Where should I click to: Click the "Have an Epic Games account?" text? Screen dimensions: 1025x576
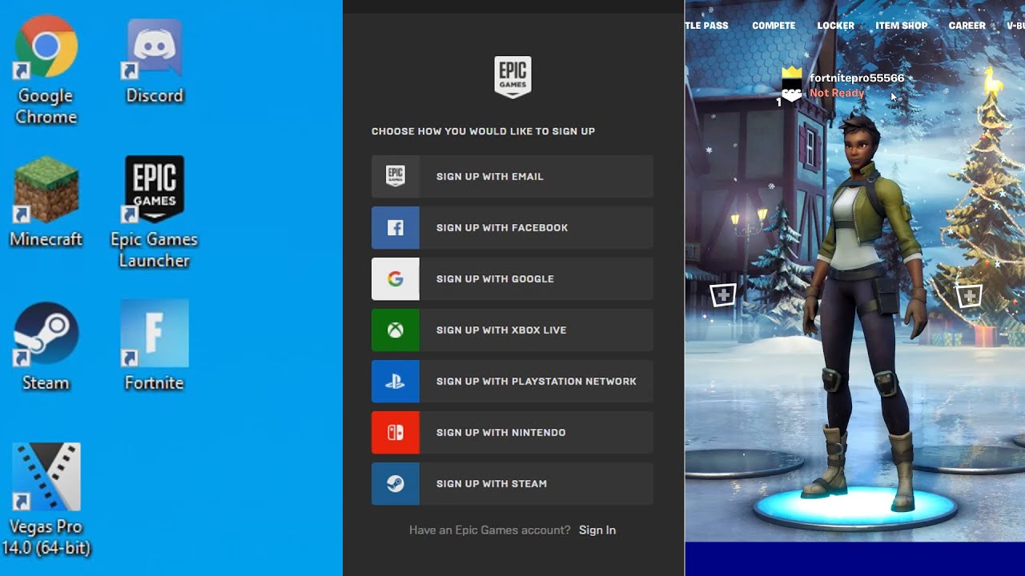pyautogui.click(x=490, y=530)
